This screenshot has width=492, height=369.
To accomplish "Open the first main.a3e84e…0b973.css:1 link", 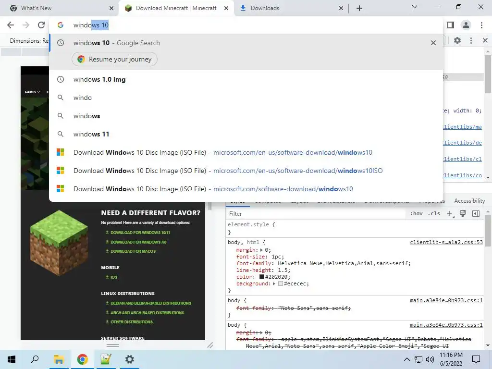I will (x=446, y=301).
